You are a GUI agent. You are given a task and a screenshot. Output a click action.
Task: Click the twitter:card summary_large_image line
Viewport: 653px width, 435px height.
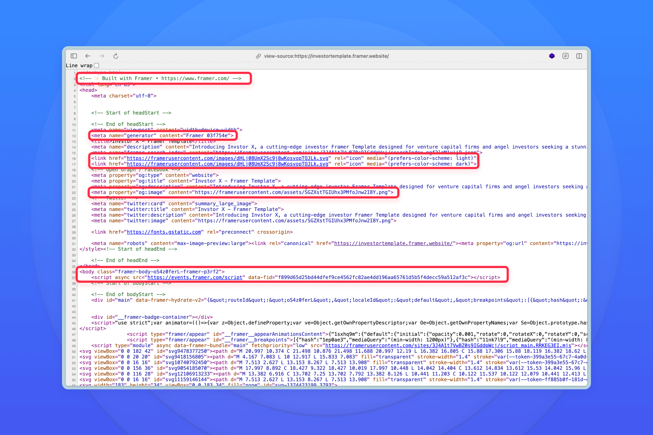tap(174, 204)
